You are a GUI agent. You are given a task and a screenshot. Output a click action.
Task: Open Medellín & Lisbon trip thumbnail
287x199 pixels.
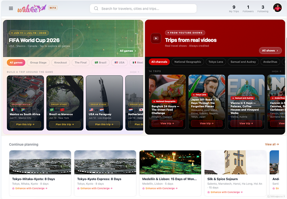[x=170, y=163]
